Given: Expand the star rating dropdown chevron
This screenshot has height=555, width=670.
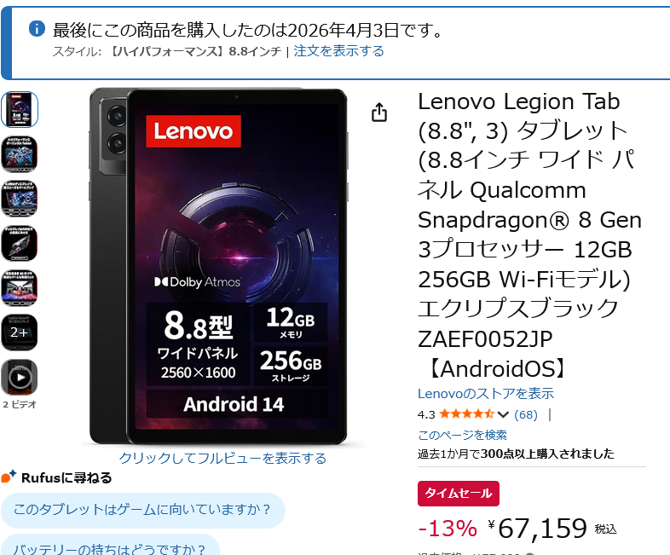Looking at the screenshot, I should (503, 414).
